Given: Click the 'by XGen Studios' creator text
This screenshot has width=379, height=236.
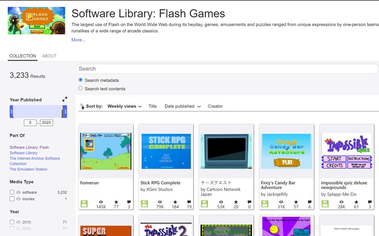Looking at the screenshot, I should [157, 190].
